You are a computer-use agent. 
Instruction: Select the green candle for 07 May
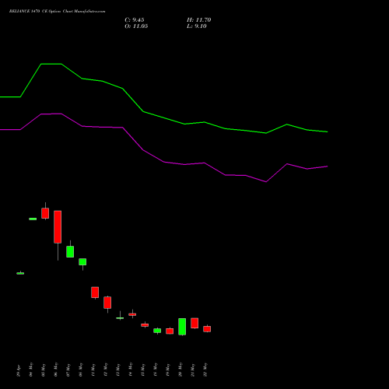[x=70, y=251]
